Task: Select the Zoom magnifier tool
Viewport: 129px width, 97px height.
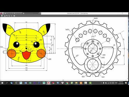Action: [x=7, y=16]
